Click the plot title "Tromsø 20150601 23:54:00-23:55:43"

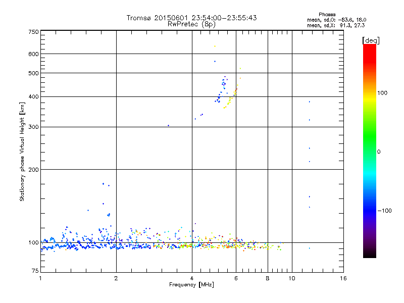pyautogui.click(x=191, y=18)
